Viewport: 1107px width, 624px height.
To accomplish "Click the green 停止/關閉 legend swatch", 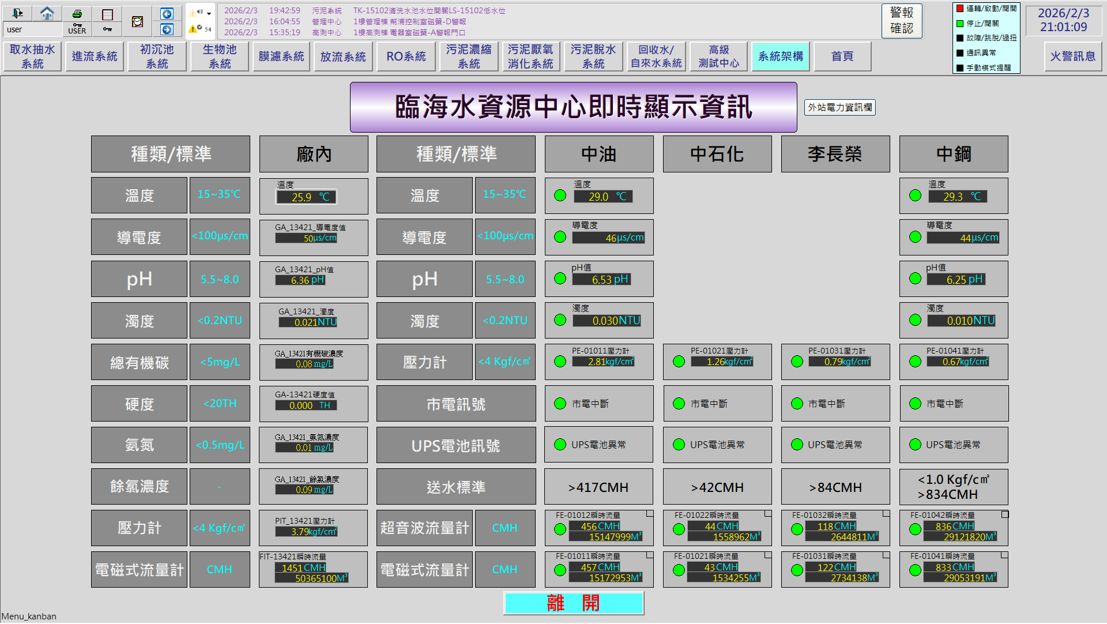I will (960, 24).
